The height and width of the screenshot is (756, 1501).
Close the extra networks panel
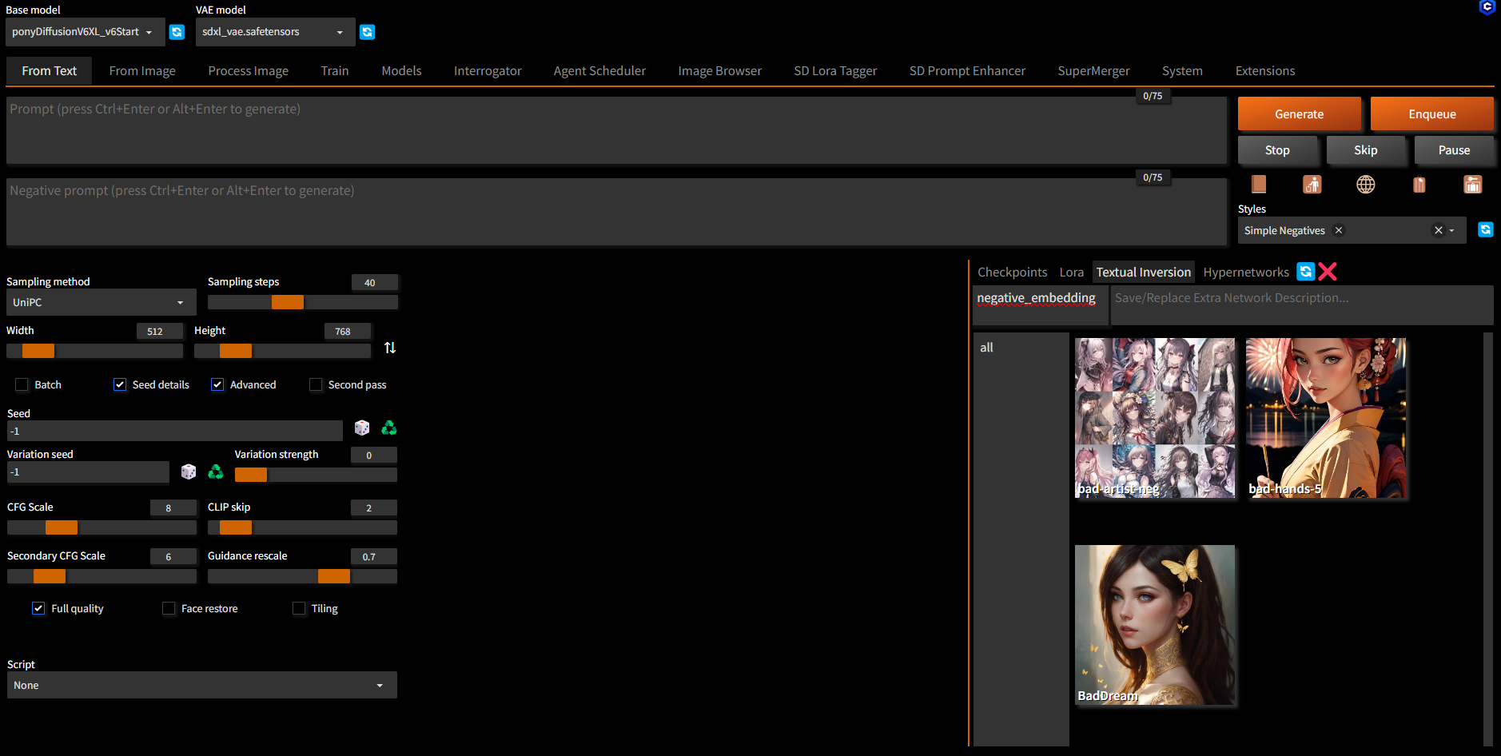[1328, 272]
